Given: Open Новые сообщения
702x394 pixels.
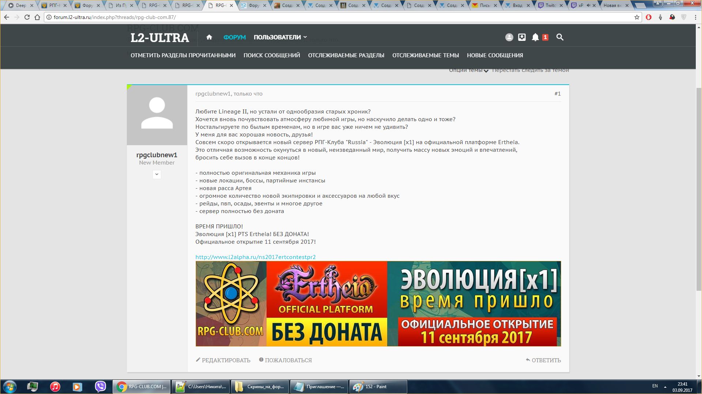Looking at the screenshot, I should 495,55.
